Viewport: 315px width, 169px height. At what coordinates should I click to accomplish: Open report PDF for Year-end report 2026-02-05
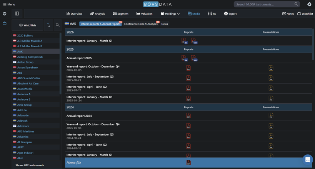click(x=188, y=68)
